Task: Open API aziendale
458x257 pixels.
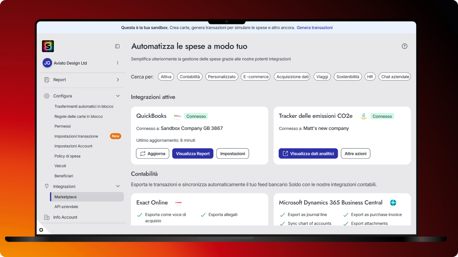Action: (66, 207)
